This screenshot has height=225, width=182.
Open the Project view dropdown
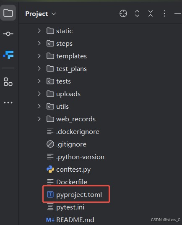(x=41, y=14)
